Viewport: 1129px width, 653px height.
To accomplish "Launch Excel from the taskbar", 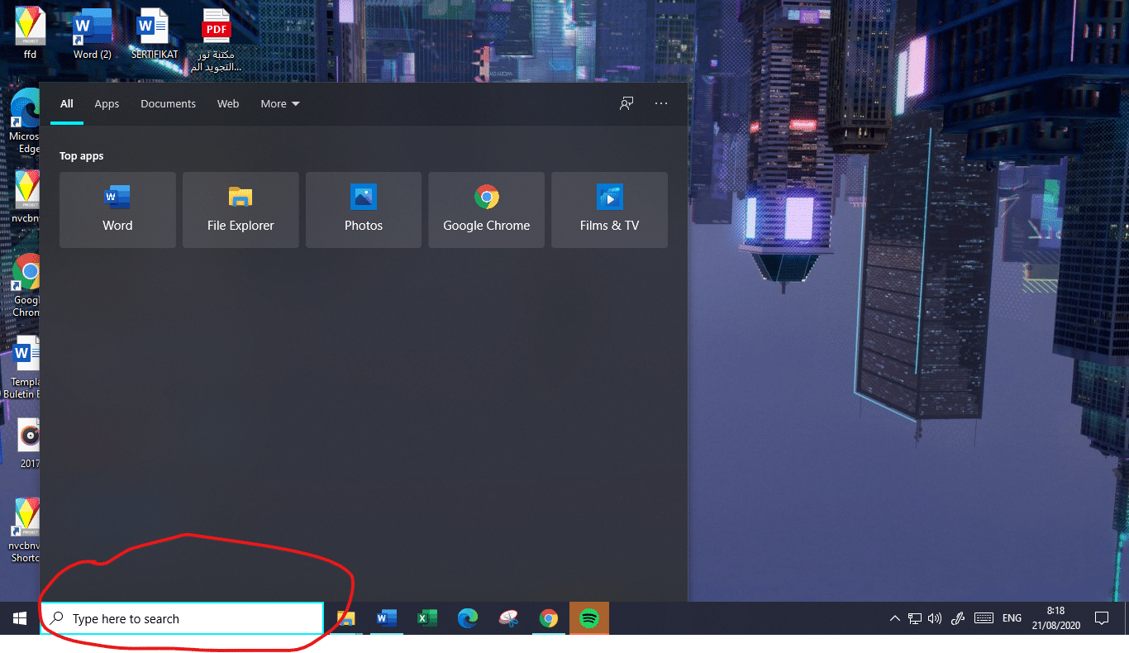I will click(426, 618).
